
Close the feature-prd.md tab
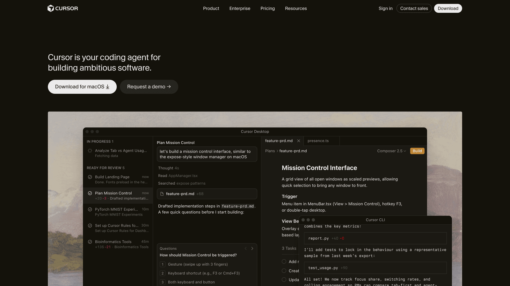(x=299, y=141)
